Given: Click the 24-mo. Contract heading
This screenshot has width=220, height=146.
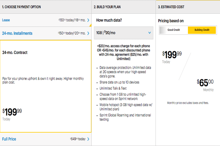Looking at the screenshot, I should point(15,53).
